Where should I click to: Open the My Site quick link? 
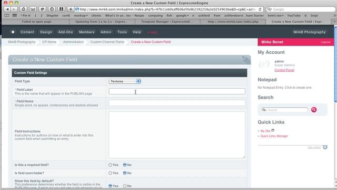(265, 131)
